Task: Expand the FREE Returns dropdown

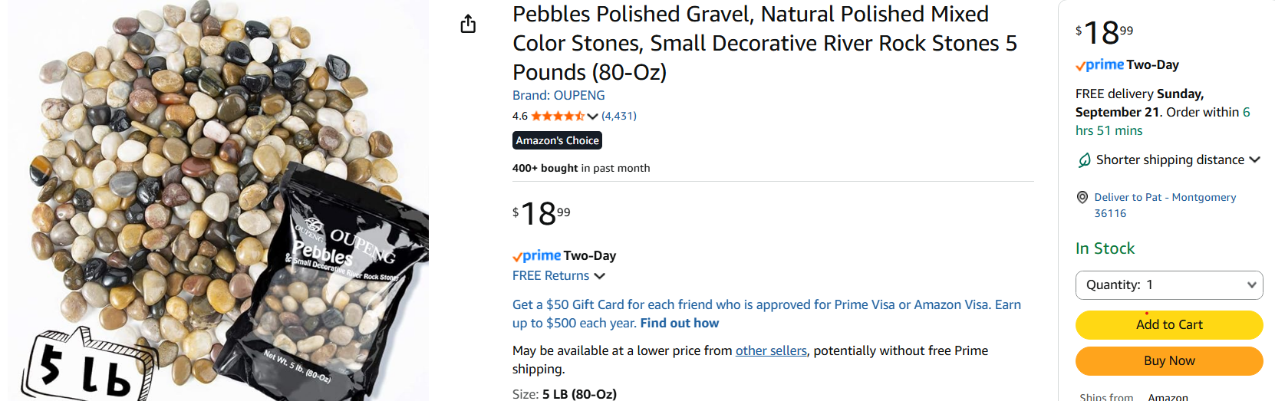Action: point(600,276)
